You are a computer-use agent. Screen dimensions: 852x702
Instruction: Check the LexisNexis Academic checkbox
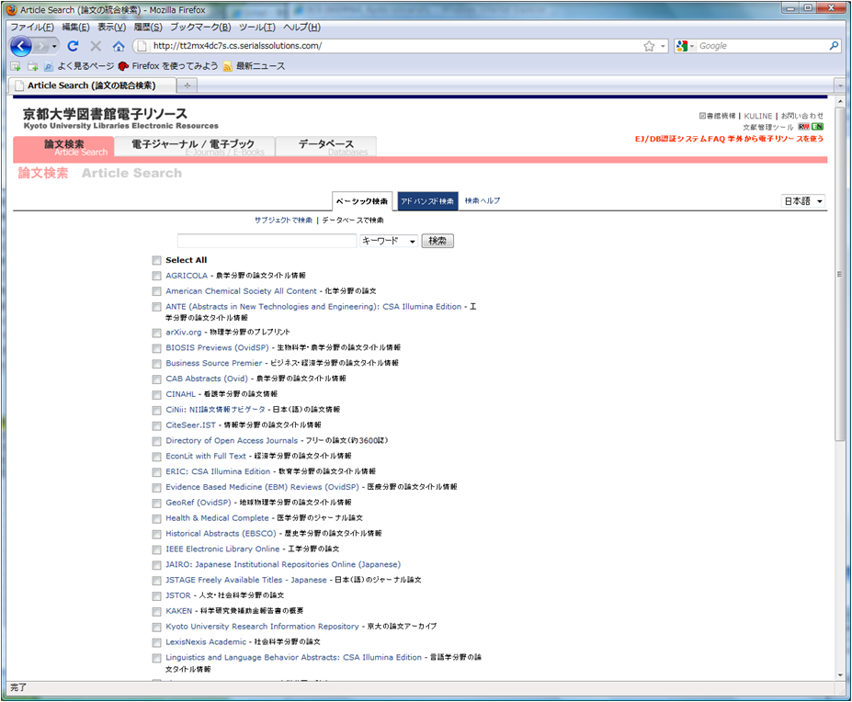(156, 643)
